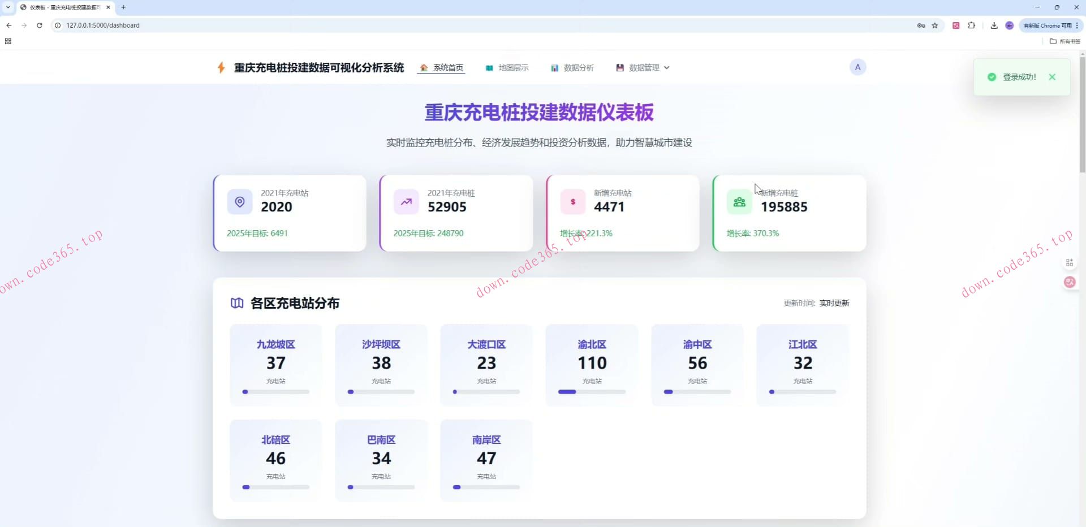The image size is (1086, 527).
Task: Click the disk icon next to 数据管理
Action: [x=619, y=67]
